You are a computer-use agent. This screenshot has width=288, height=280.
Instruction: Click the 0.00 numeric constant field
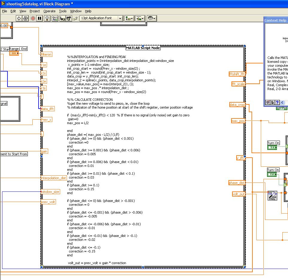coord(4,26)
